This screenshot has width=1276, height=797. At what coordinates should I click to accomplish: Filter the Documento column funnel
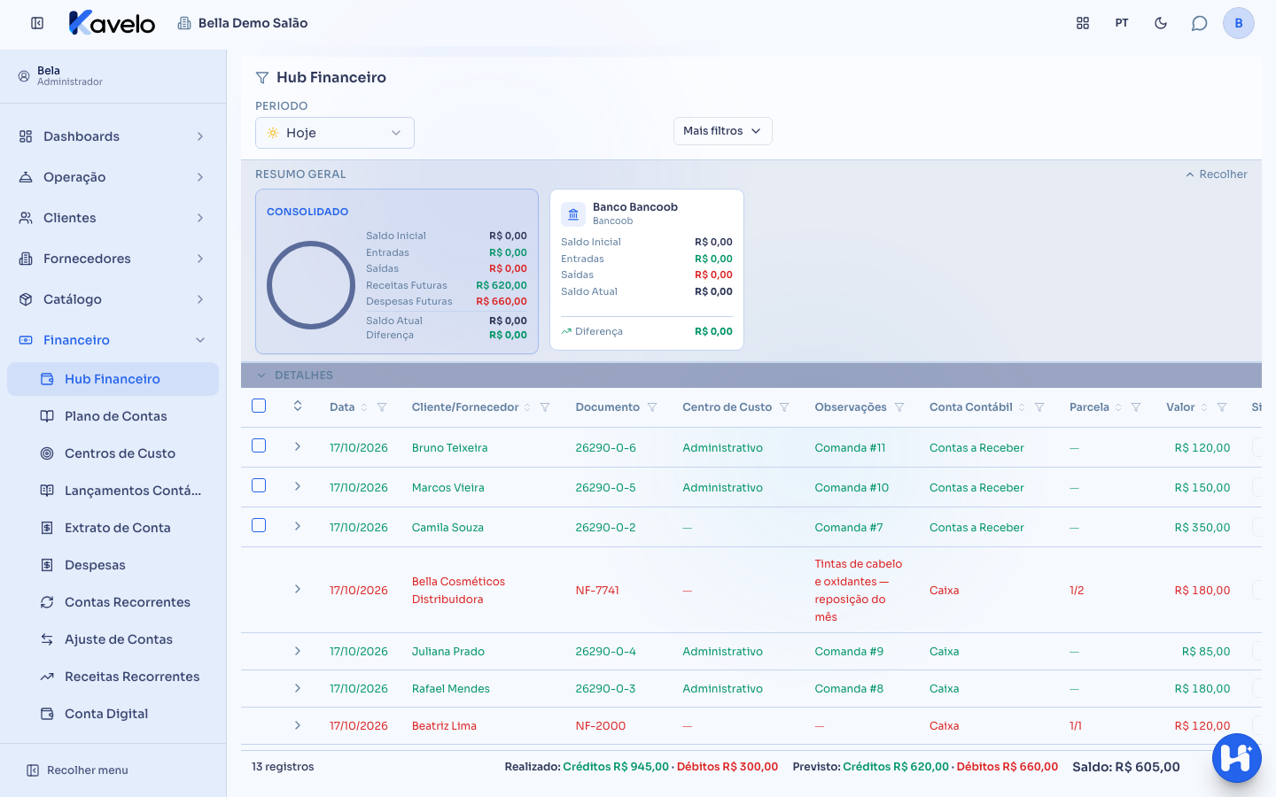pyautogui.click(x=652, y=407)
